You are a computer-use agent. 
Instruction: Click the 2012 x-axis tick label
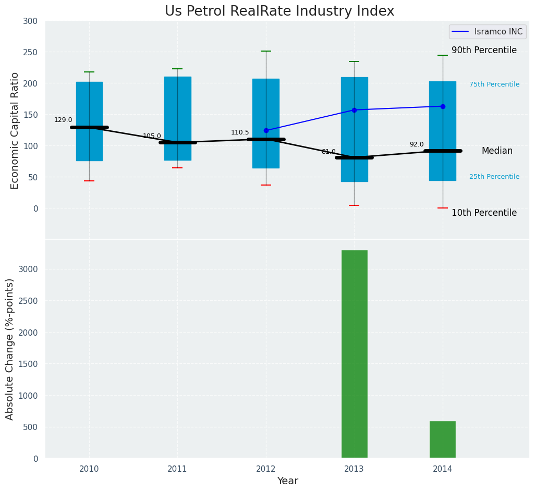pos(266,469)
